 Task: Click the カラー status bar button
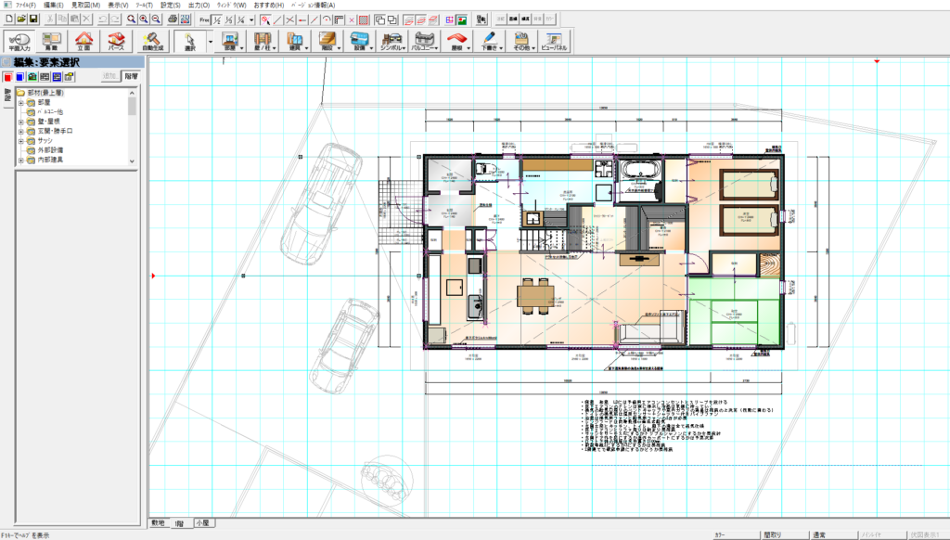click(x=736, y=535)
